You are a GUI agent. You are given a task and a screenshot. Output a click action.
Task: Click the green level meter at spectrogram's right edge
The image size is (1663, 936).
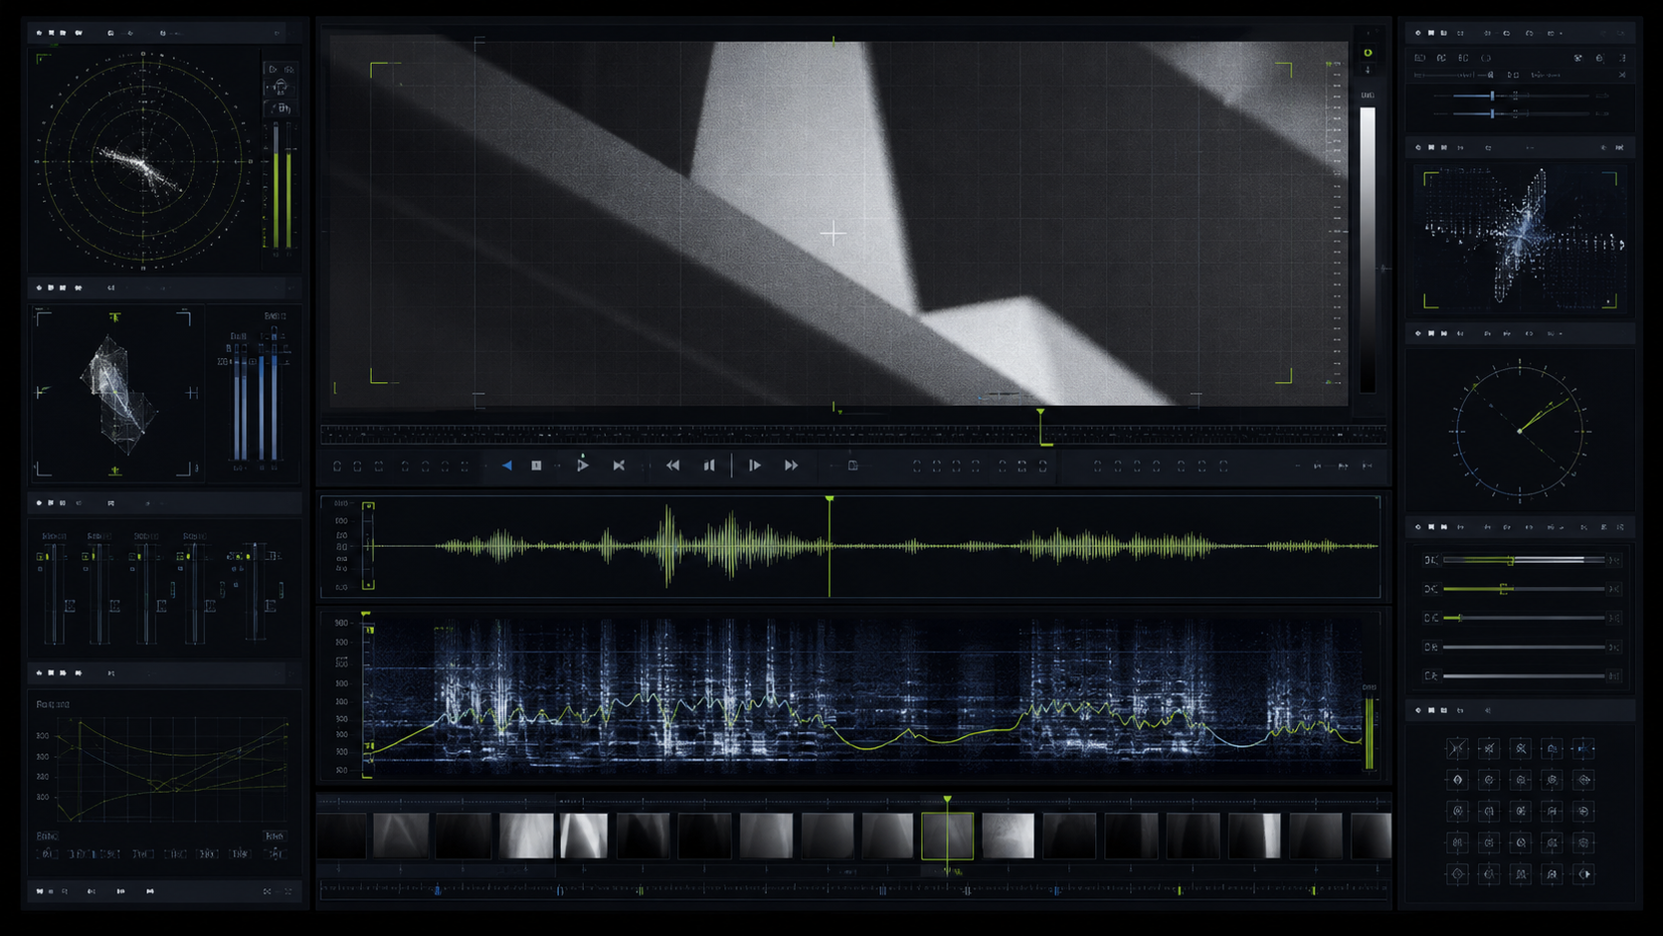coord(1370,733)
